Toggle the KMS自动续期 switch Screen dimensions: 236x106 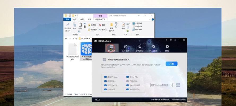click(127, 85)
